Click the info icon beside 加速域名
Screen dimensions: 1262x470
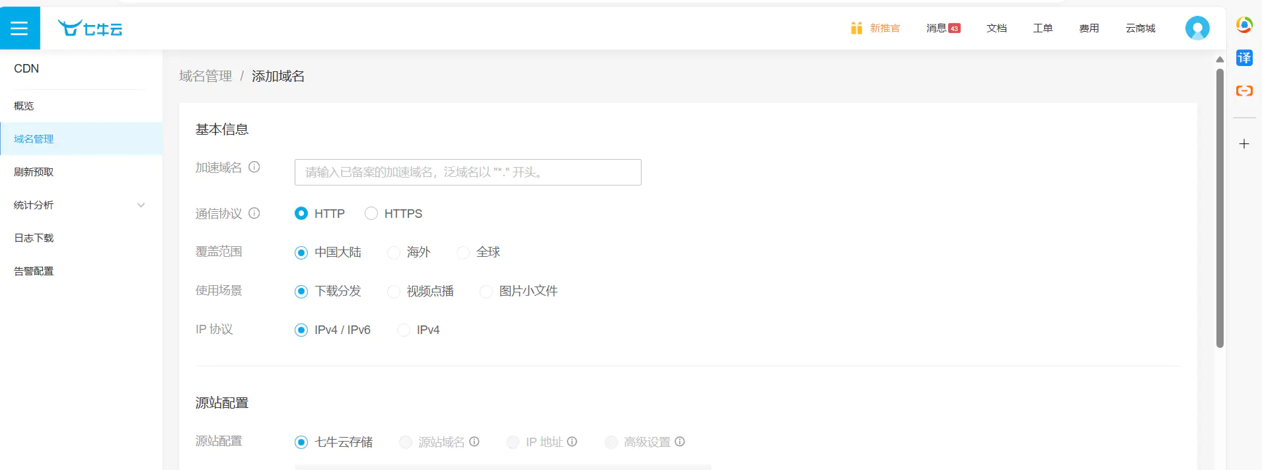254,168
